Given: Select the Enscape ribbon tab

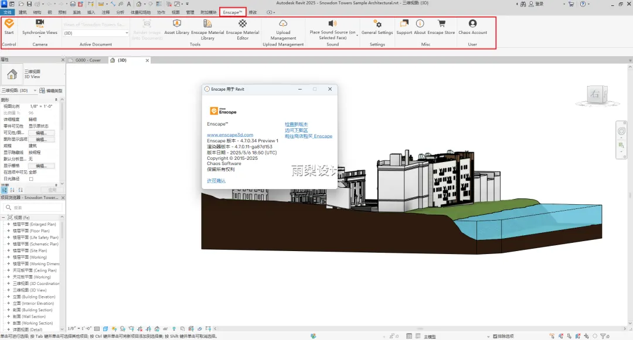Looking at the screenshot, I should 233,12.
